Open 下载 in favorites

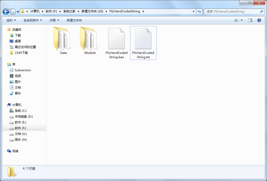coord(18,35)
